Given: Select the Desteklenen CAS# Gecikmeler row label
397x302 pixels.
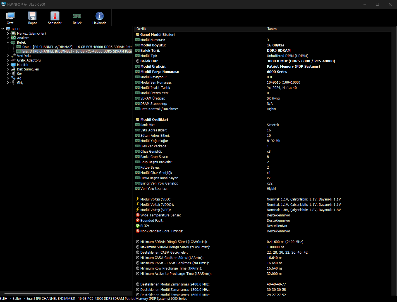Looking at the screenshot, I should (x=164, y=252).
